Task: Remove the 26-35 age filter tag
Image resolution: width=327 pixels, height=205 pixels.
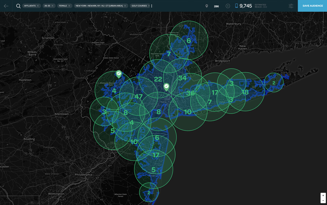Action: point(52,6)
